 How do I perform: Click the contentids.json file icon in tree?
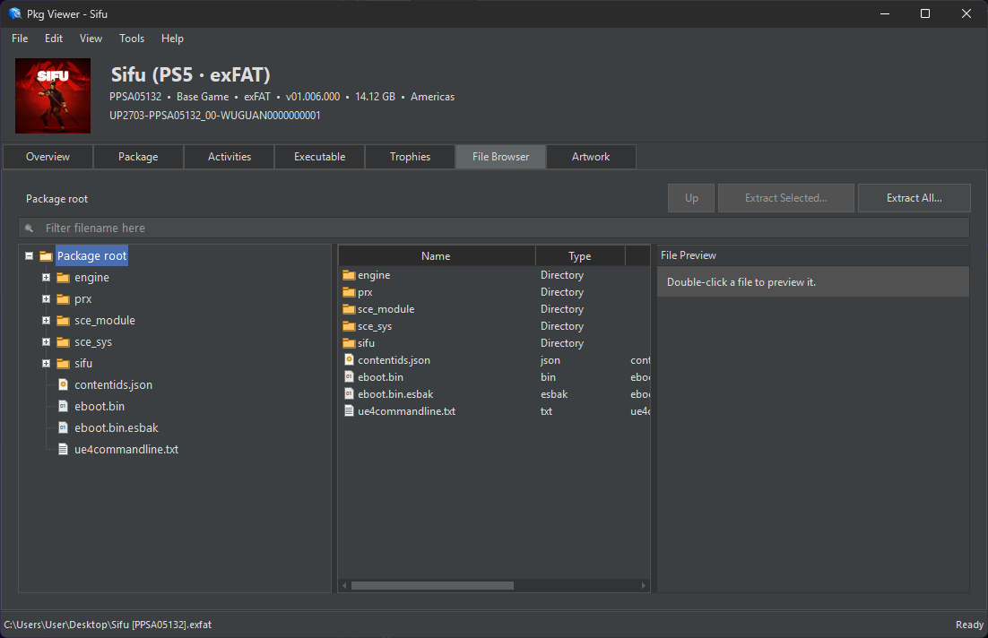point(63,384)
